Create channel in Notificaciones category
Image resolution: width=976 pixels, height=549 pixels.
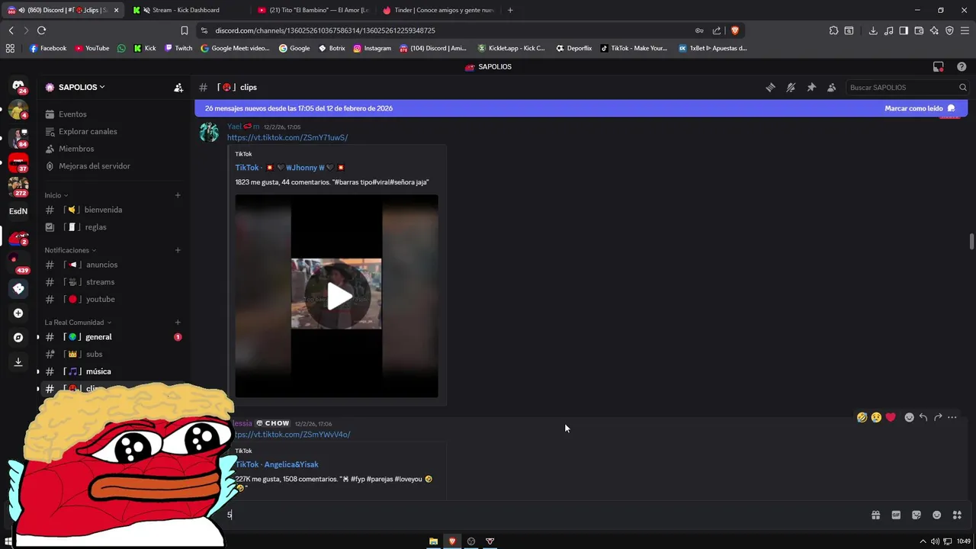coord(178,250)
